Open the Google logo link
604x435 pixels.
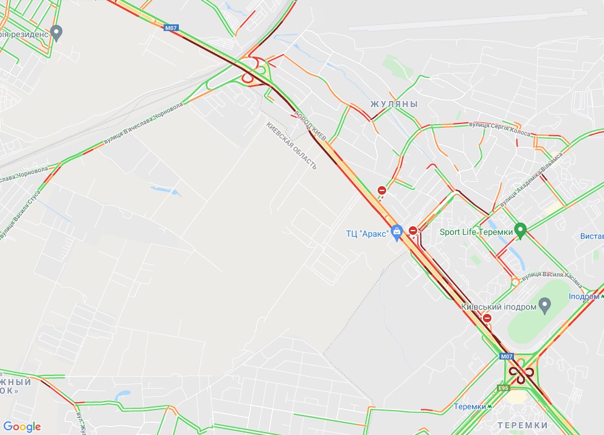[22, 426]
